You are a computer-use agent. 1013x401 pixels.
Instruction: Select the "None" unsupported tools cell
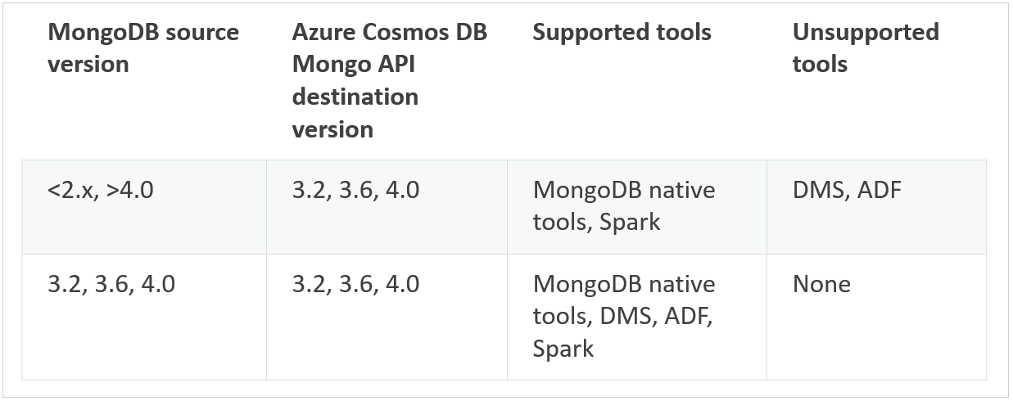tap(821, 284)
